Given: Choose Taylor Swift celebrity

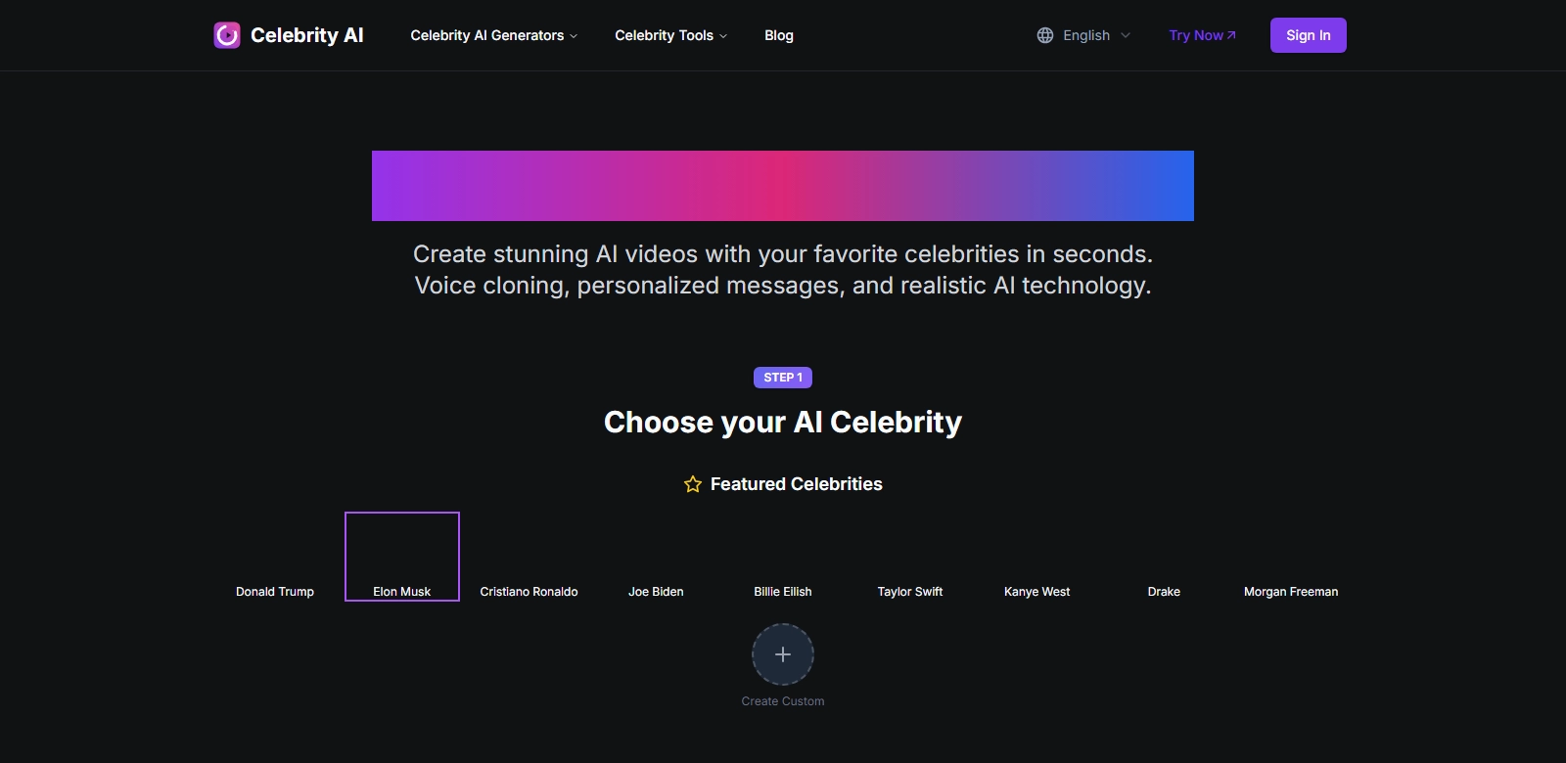Looking at the screenshot, I should [910, 558].
